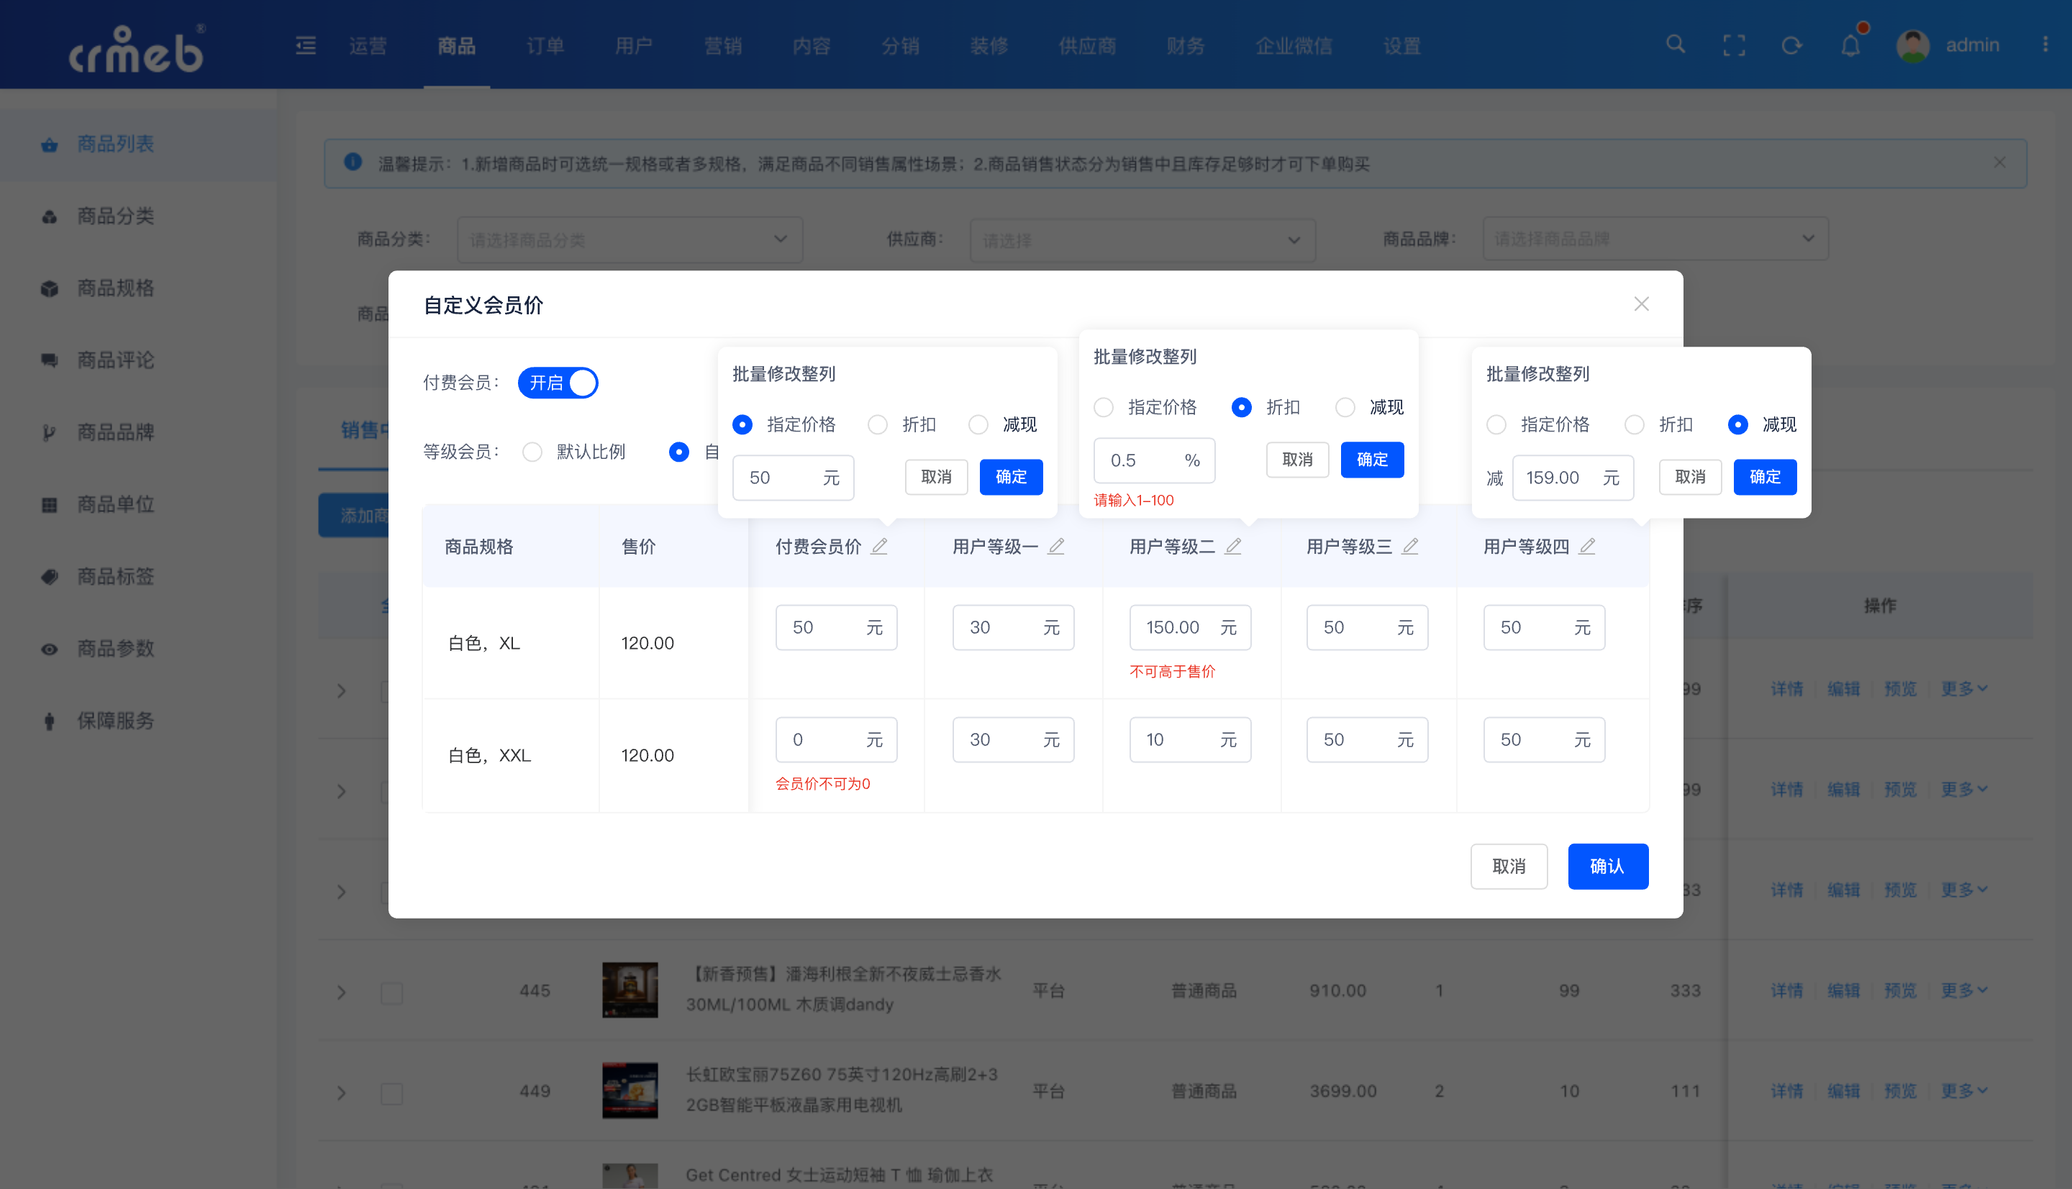The height and width of the screenshot is (1189, 2072).
Task: Open 更多 menu for product 445
Action: pos(1964,990)
